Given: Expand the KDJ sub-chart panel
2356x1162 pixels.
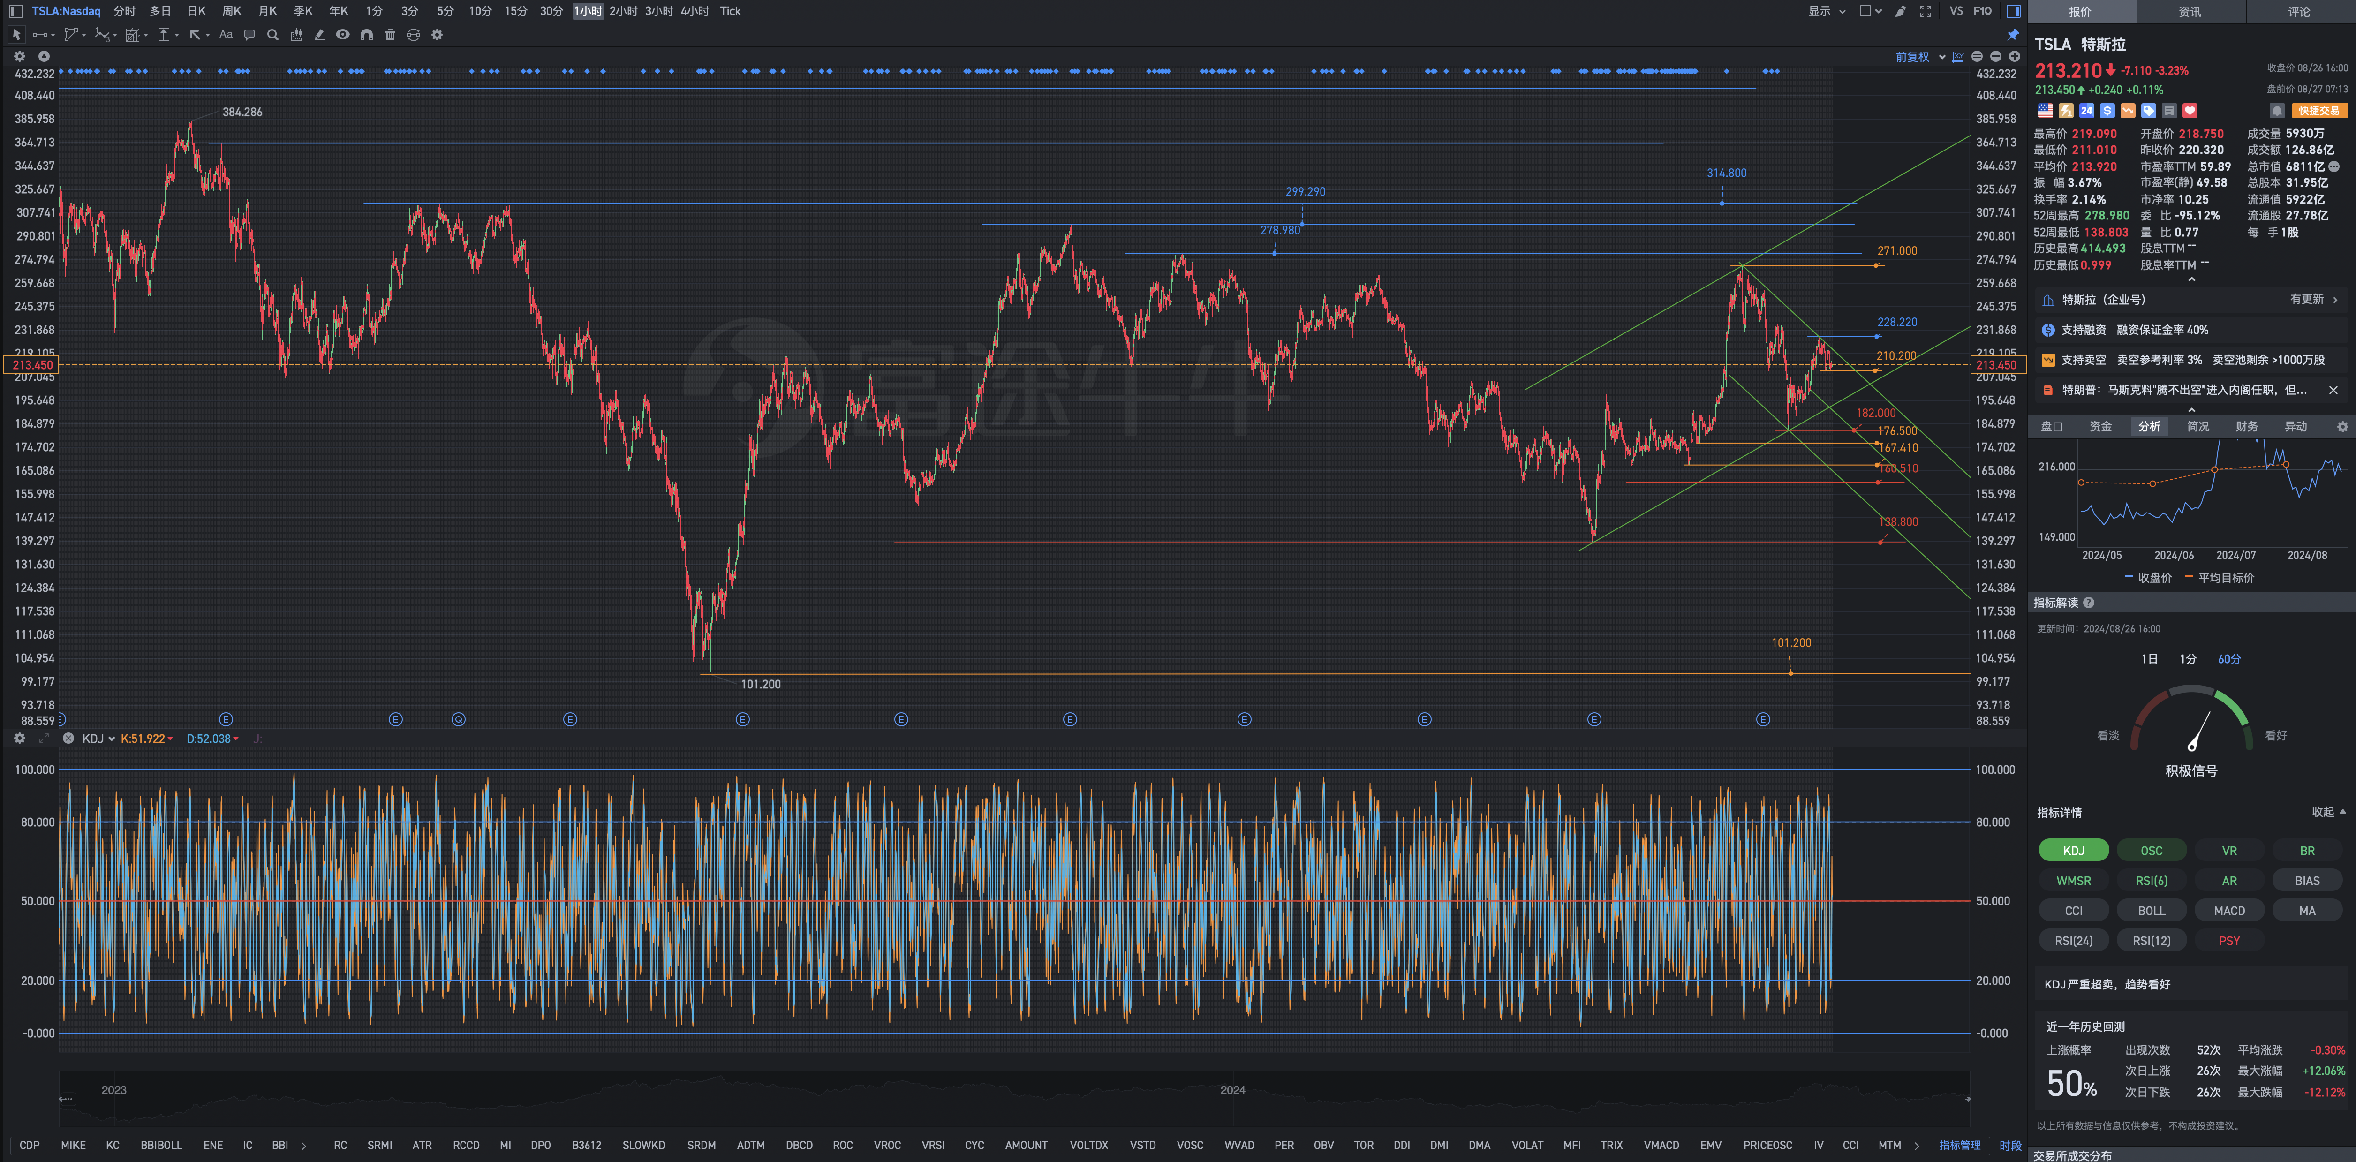Looking at the screenshot, I should click(x=43, y=739).
